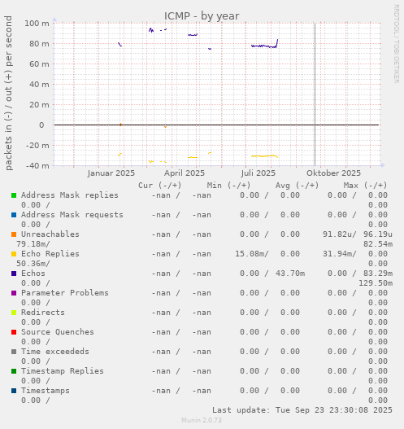The height and width of the screenshot is (429, 404).
Task: Click the '-20 m' y-axis label
Action: pyautogui.click(x=37, y=145)
